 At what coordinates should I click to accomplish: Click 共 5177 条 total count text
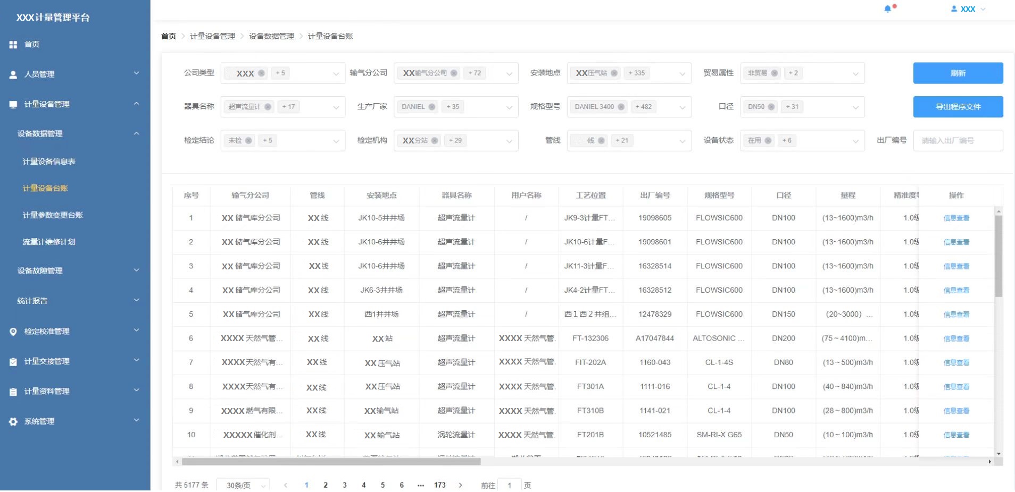[192, 486]
